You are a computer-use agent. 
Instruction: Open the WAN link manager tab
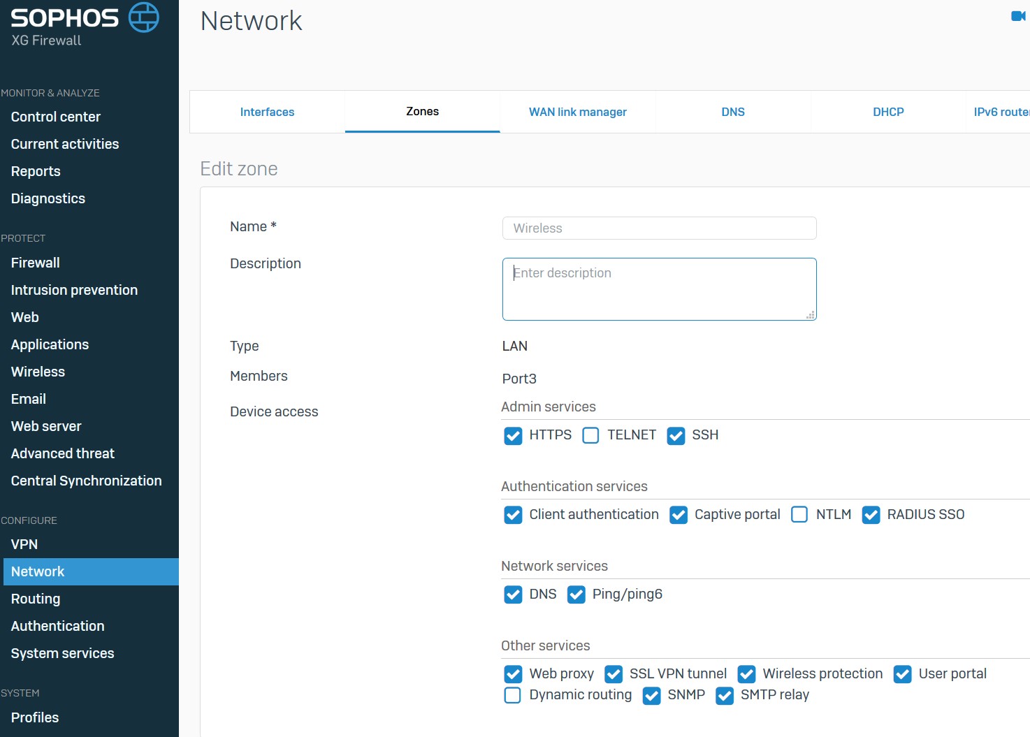point(577,112)
